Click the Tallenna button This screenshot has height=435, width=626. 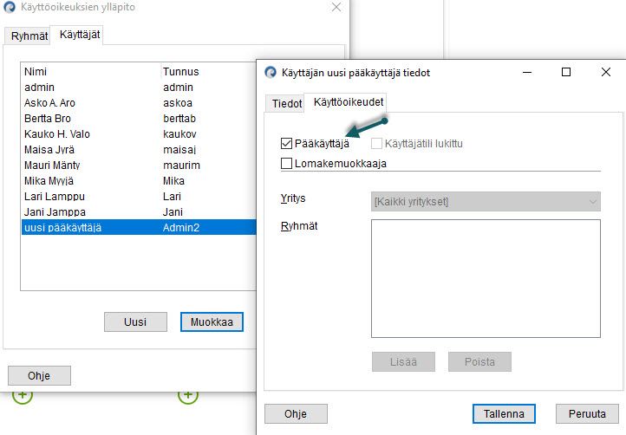[504, 414]
